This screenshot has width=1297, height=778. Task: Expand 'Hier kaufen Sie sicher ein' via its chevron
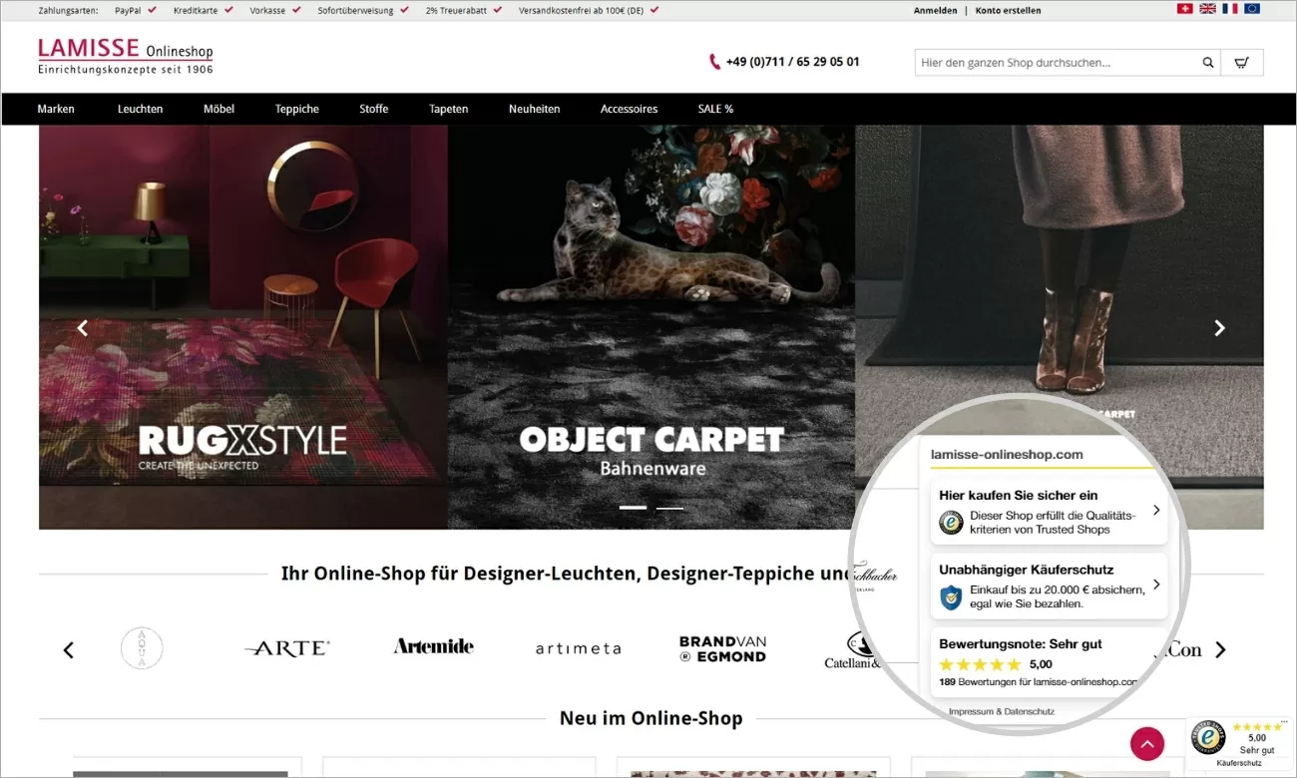[1155, 510]
